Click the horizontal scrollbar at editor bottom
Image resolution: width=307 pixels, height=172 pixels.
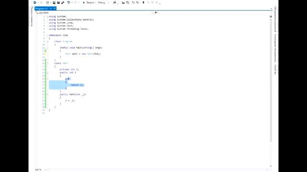[x=158, y=170]
